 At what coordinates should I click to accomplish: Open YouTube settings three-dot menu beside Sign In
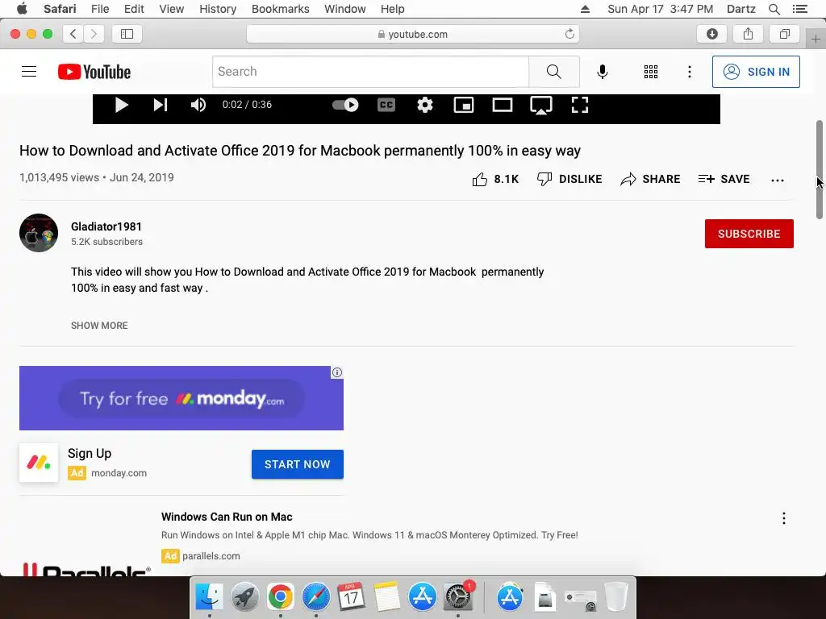click(x=689, y=72)
